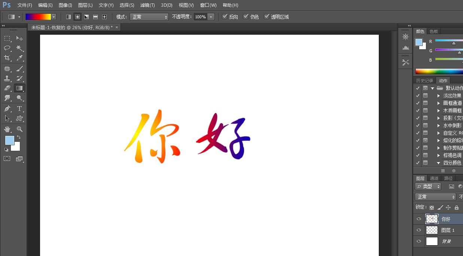Select the Horizontal Type tool

19,109
